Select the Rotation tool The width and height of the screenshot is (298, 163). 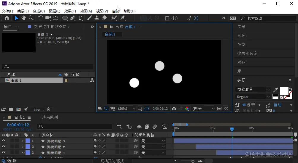(40, 18)
